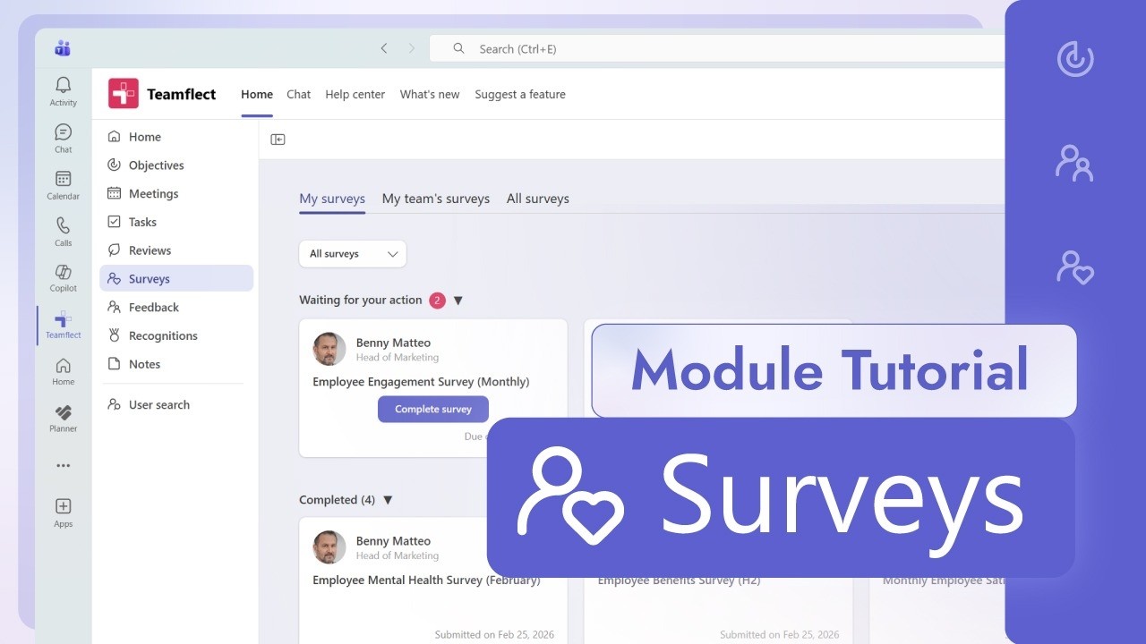Click the red 2 pending count badge
This screenshot has width=1146, height=644.
[x=437, y=301]
